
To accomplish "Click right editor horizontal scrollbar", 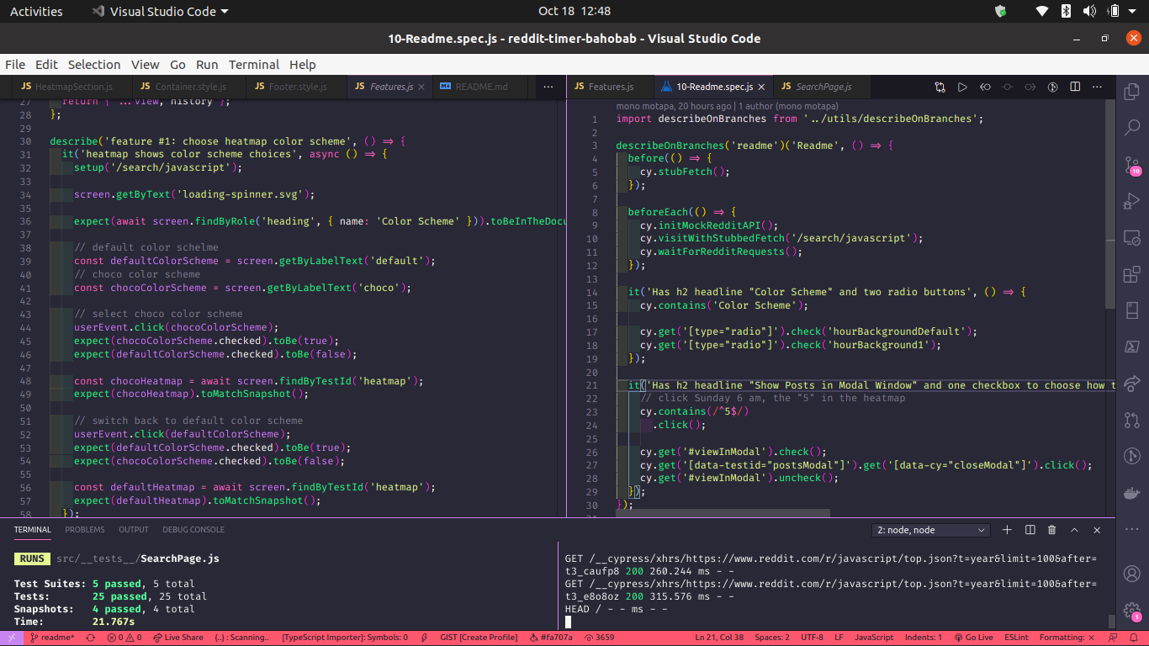I will pos(723,513).
